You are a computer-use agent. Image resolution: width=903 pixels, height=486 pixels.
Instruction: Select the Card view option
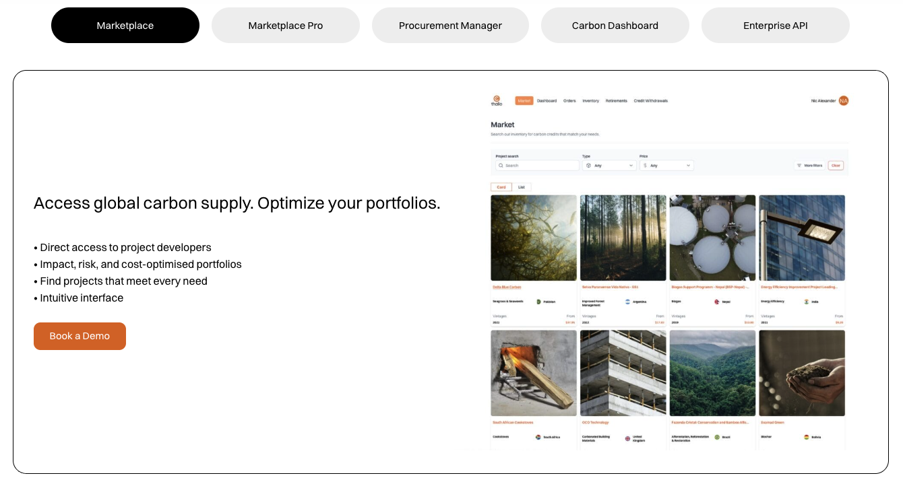point(501,186)
